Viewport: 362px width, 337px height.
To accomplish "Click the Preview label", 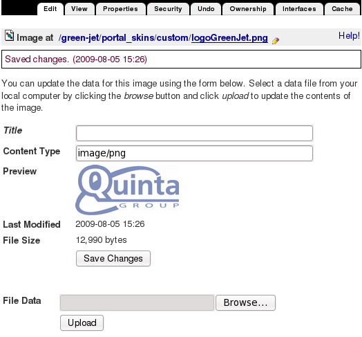I will (20, 171).
